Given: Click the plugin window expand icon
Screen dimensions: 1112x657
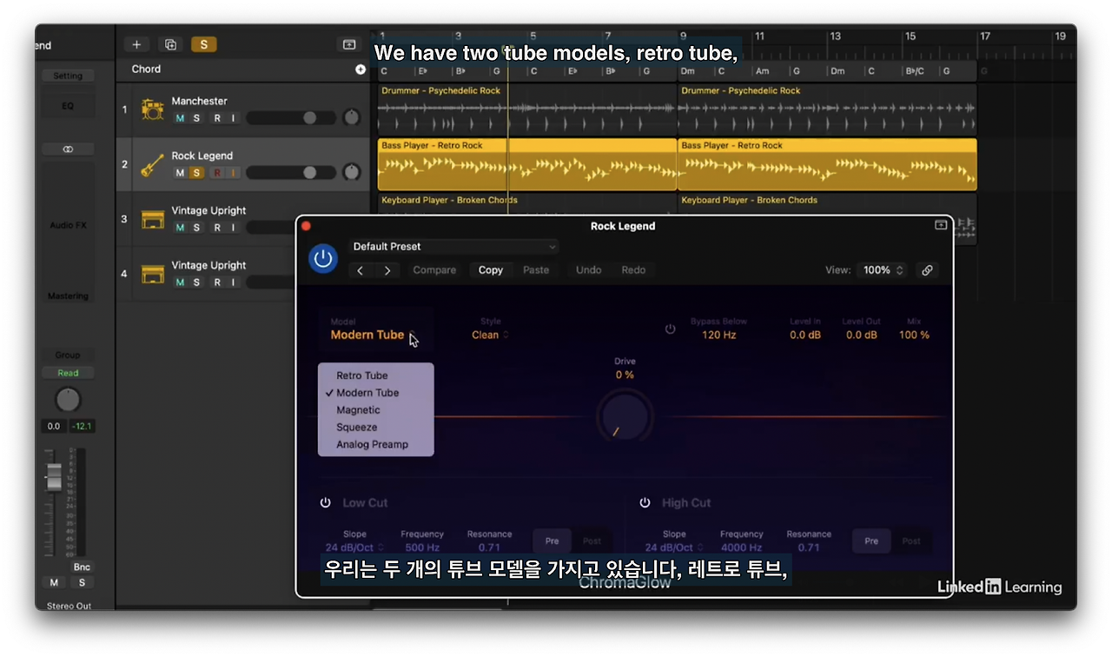Looking at the screenshot, I should (940, 225).
